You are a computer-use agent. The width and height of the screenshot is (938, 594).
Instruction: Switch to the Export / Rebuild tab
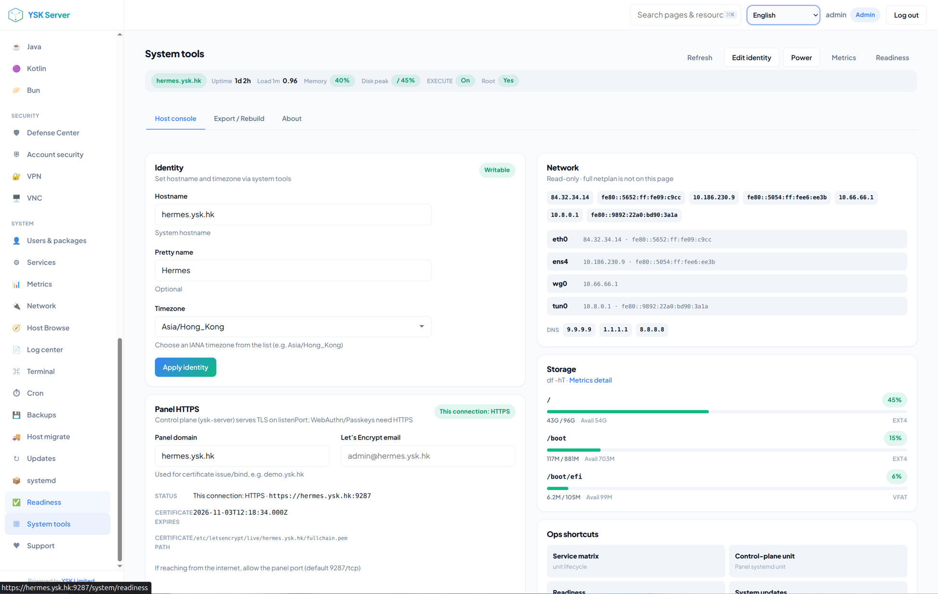point(239,118)
